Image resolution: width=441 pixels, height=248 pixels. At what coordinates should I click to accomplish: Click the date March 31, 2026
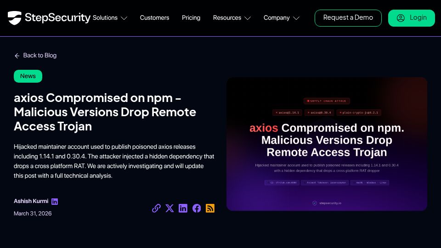[x=33, y=214]
